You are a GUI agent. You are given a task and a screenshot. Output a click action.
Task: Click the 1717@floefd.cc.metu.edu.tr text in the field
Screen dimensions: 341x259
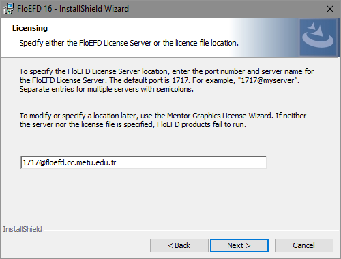click(x=70, y=162)
